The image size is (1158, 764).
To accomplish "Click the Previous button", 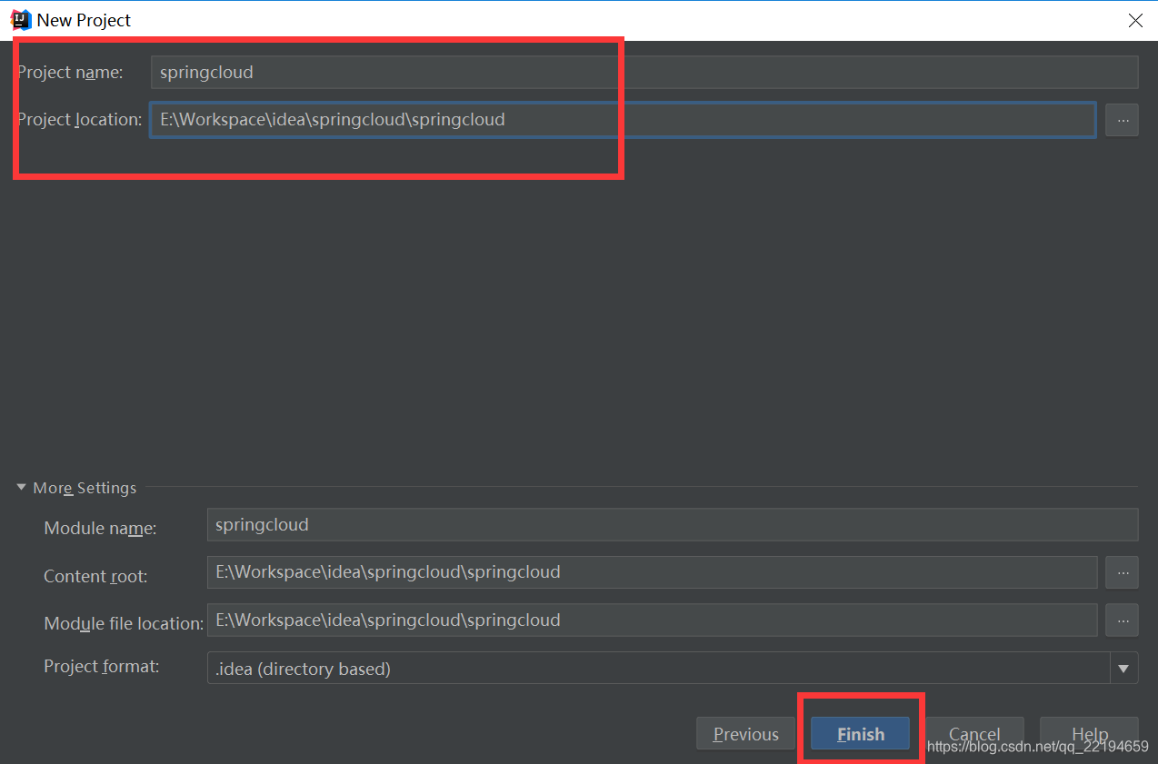I will pyautogui.click(x=746, y=734).
